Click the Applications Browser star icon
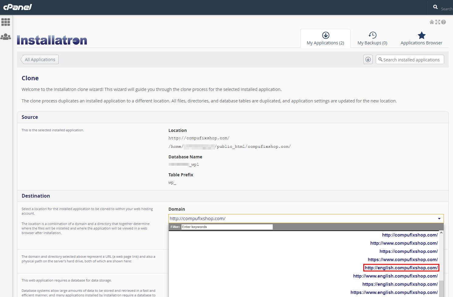Image resolution: width=453 pixels, height=297 pixels. [421, 35]
